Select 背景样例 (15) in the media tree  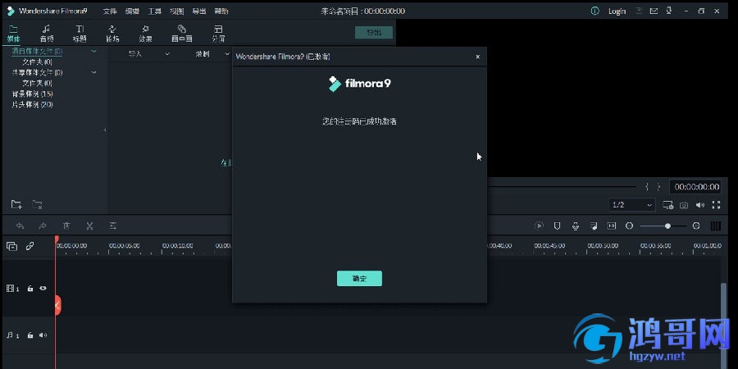coord(32,93)
